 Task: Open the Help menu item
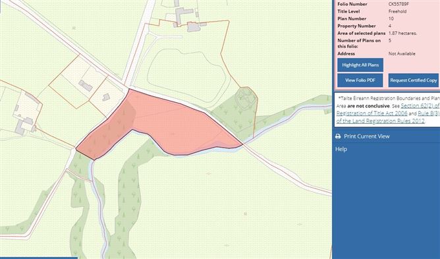pyautogui.click(x=341, y=149)
